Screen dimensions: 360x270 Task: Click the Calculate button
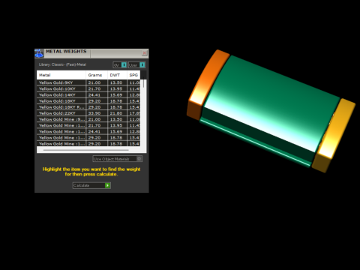91,185
